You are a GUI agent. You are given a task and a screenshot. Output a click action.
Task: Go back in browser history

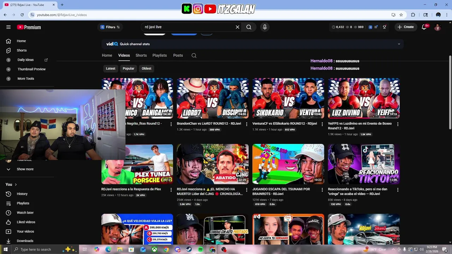5,15
